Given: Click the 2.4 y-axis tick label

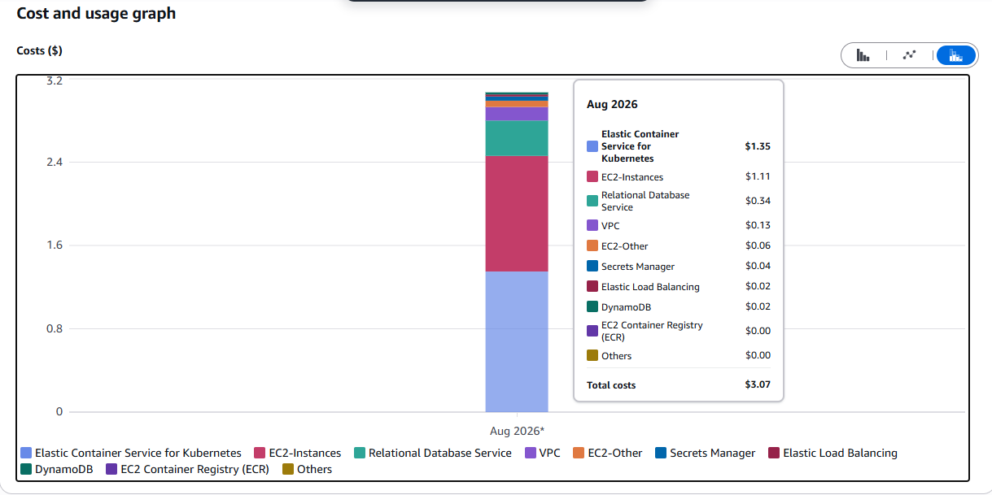Looking at the screenshot, I should coord(55,163).
